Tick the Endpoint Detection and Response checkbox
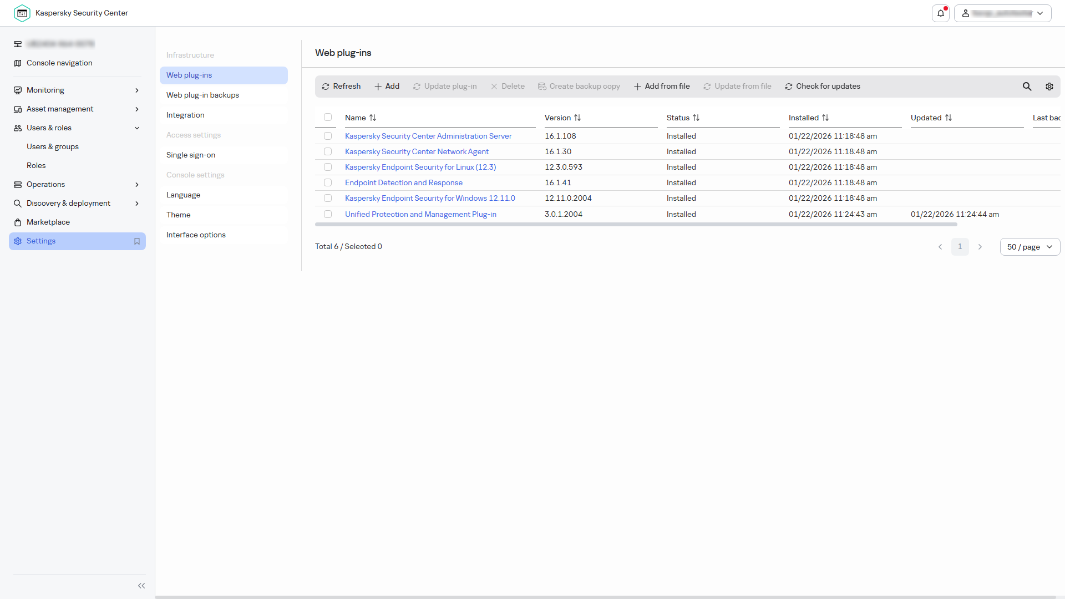 (328, 182)
